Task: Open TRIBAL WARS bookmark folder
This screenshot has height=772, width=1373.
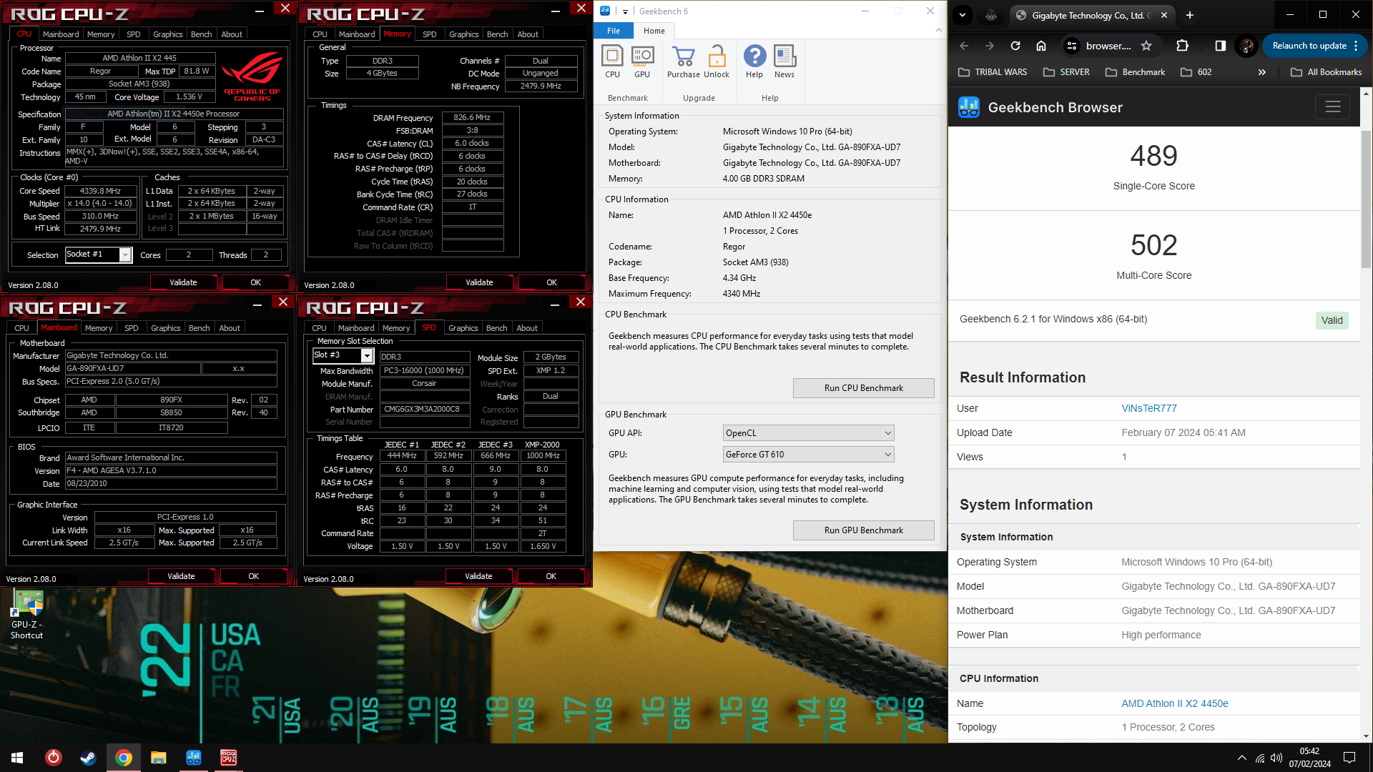Action: [993, 72]
